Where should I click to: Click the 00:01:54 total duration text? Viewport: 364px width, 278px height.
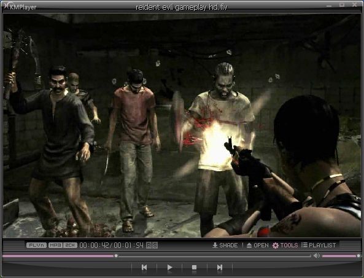pos(129,245)
